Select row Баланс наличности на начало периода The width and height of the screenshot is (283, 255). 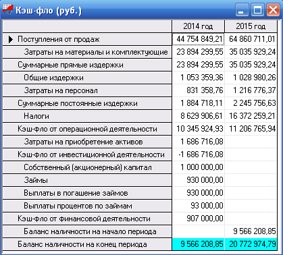(x=87, y=231)
